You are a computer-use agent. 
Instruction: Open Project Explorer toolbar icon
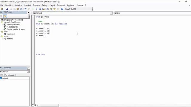tap(48, 9)
